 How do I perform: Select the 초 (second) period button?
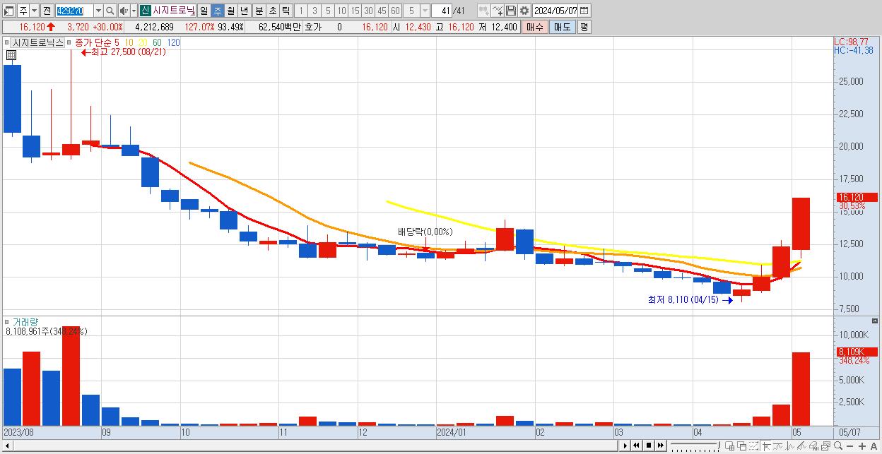coord(272,11)
